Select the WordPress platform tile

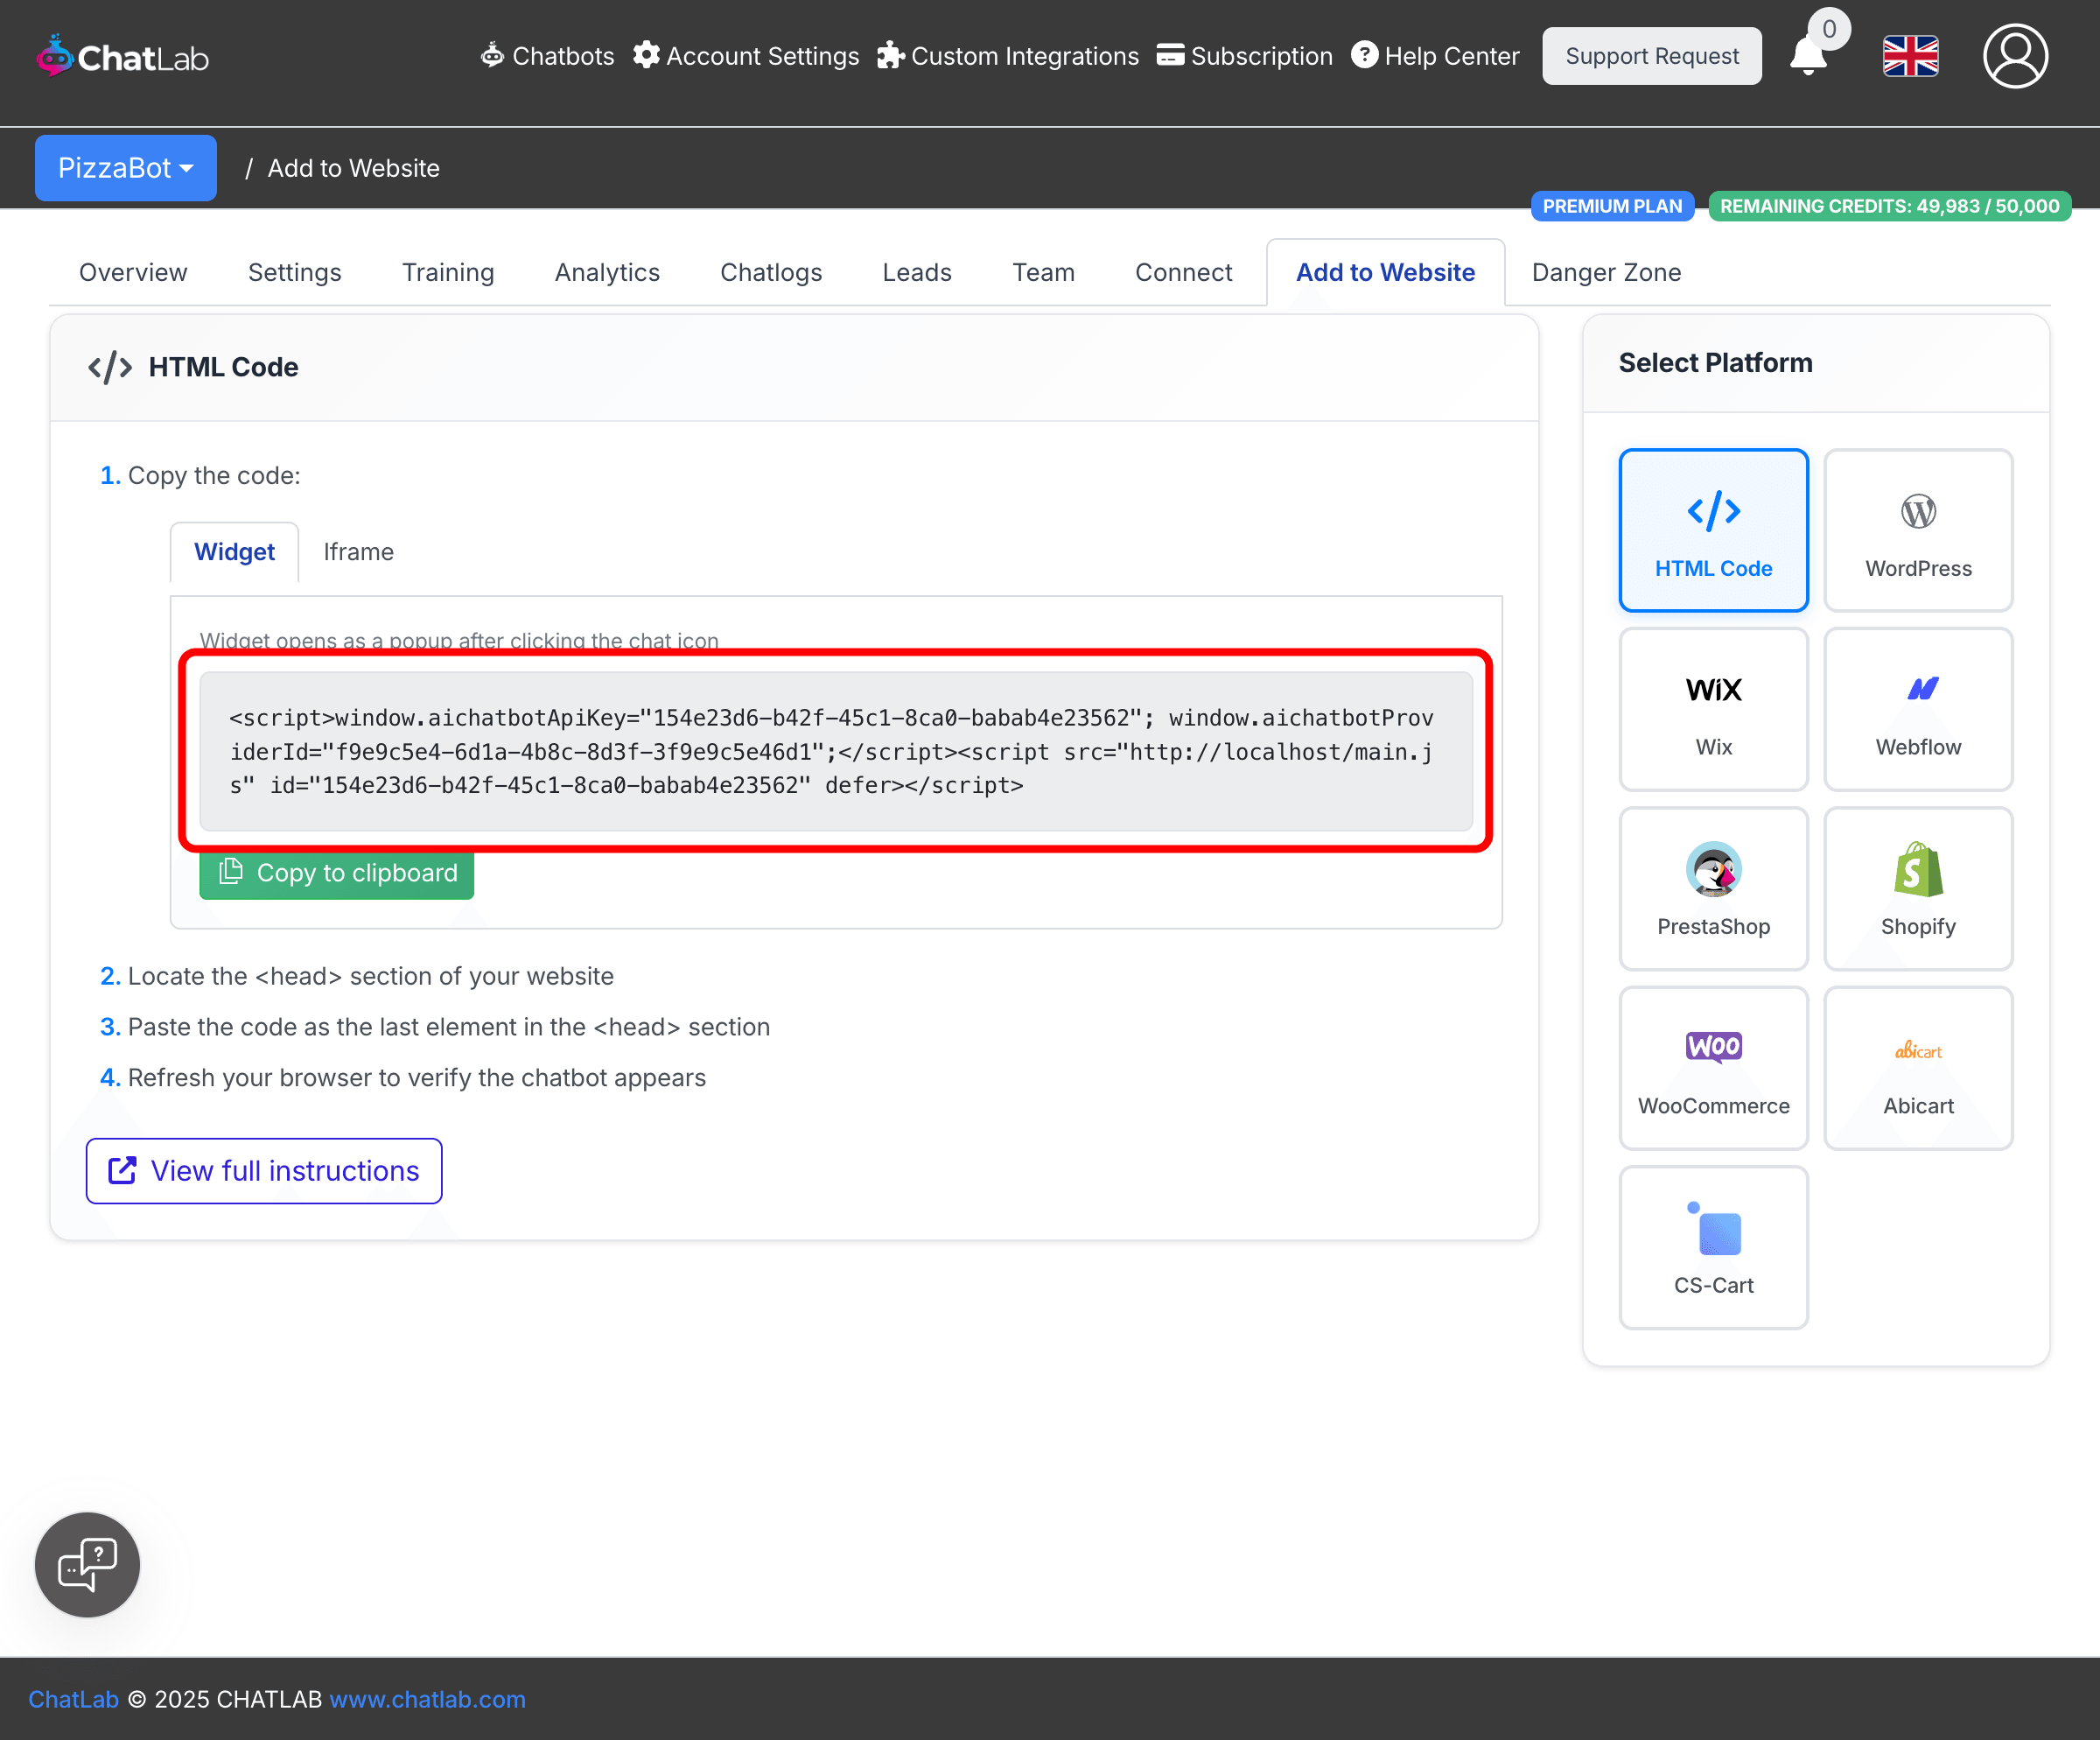[1917, 530]
